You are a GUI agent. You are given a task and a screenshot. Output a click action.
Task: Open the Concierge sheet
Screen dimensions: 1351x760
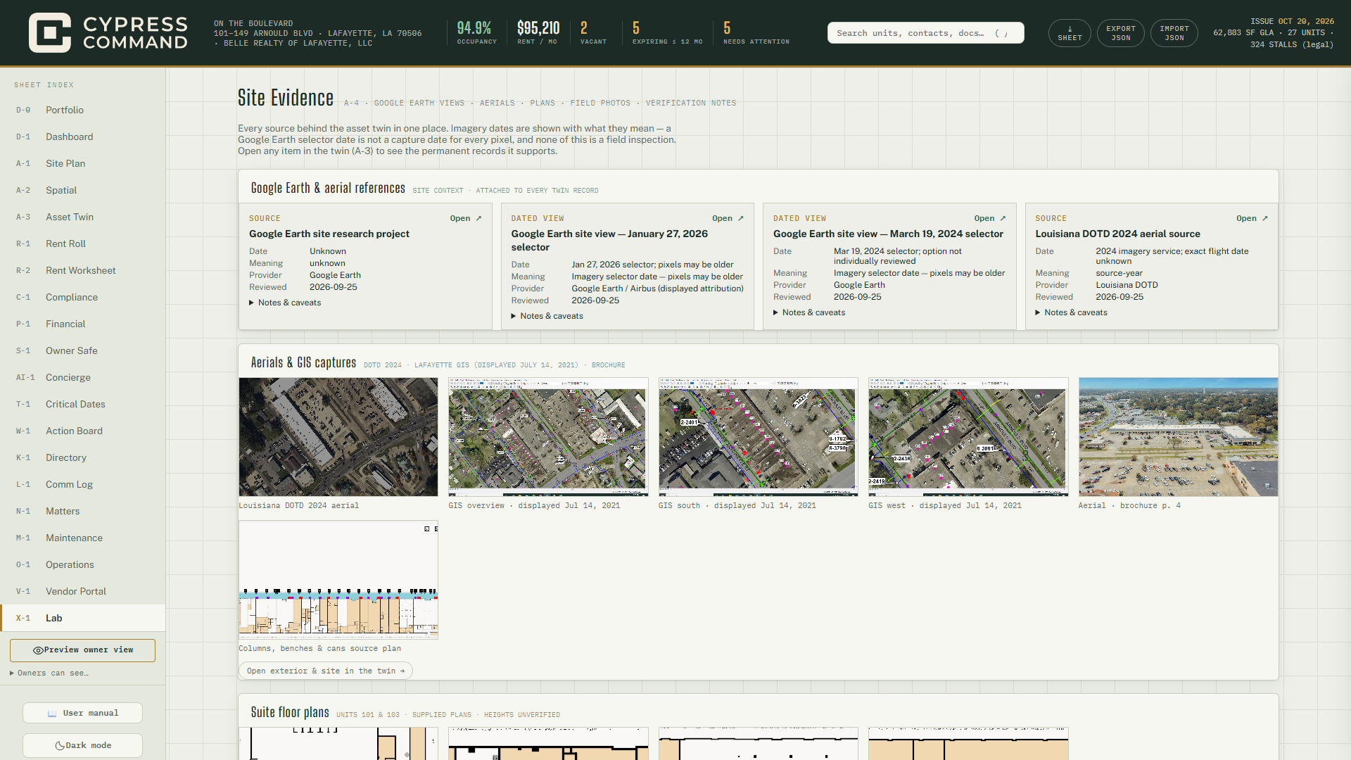83,377
